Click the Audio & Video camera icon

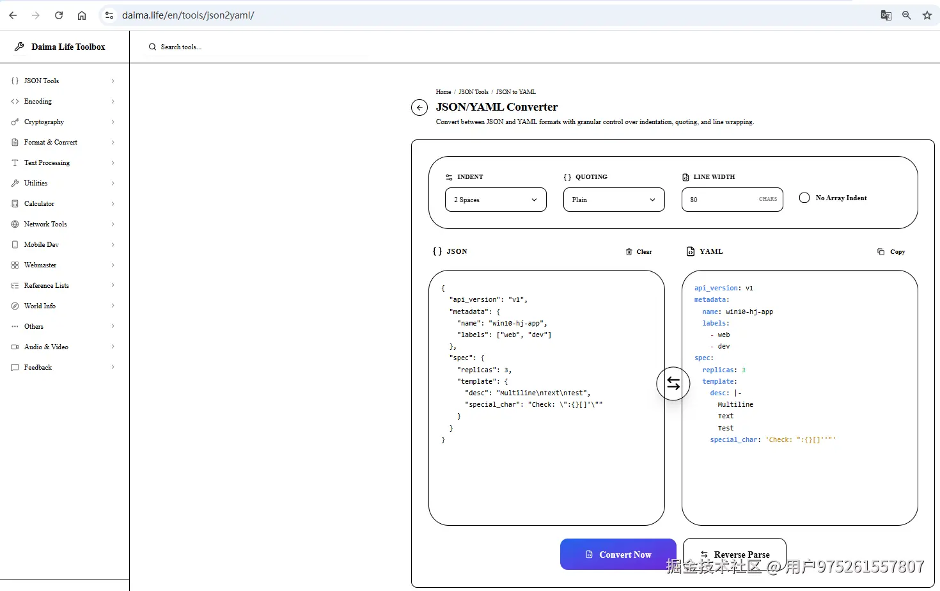15,347
